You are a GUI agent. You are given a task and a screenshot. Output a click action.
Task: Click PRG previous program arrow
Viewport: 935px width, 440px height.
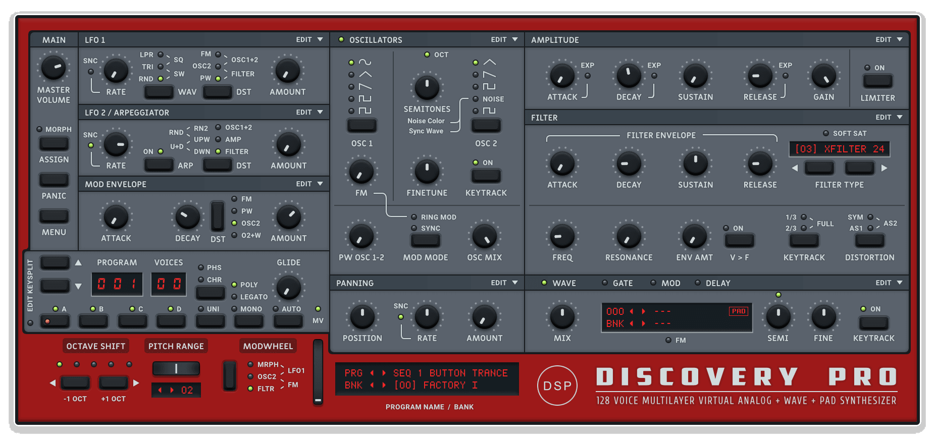372,373
